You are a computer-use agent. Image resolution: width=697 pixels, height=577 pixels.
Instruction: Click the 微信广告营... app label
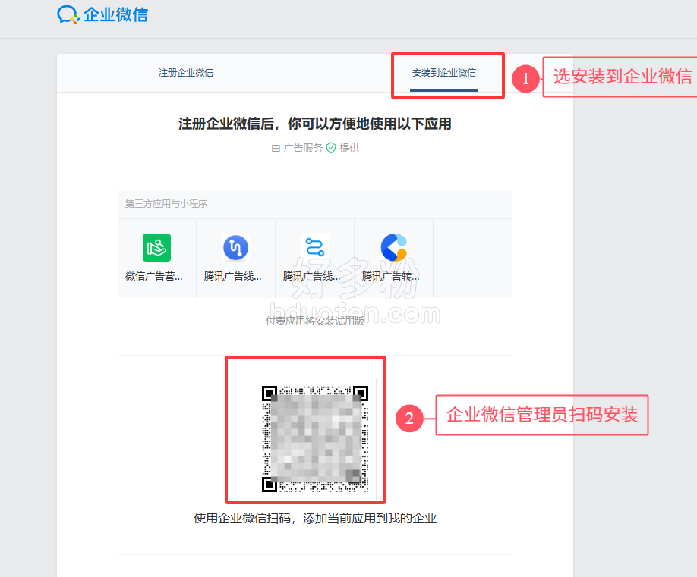154,276
